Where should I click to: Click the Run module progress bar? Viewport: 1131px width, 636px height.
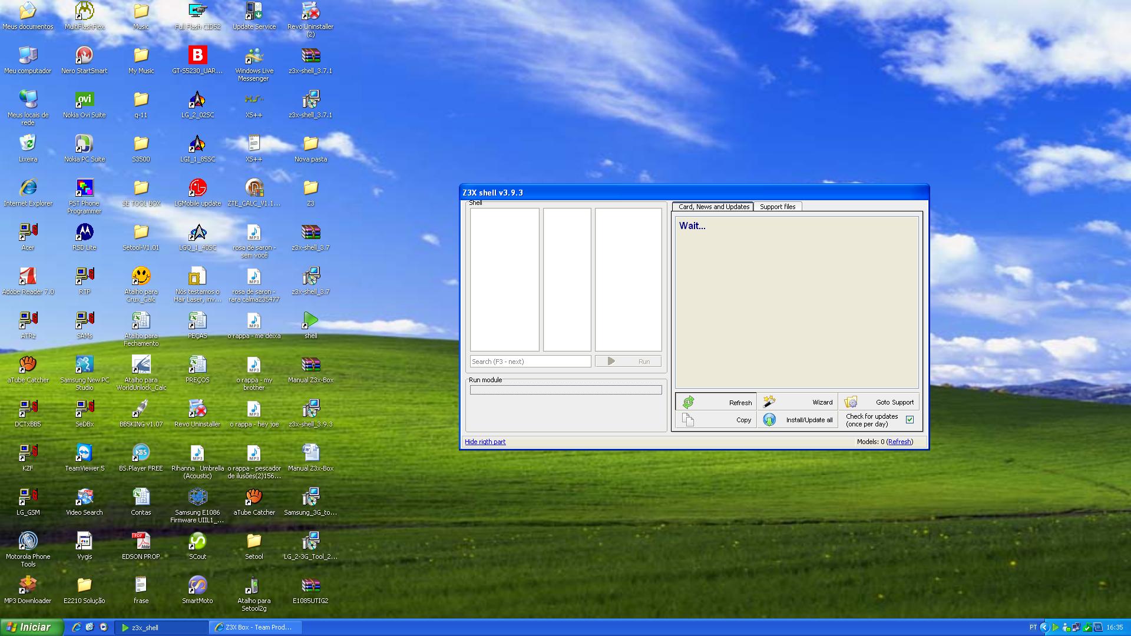pos(565,390)
